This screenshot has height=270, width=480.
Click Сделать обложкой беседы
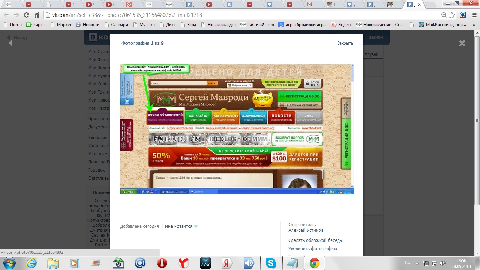[316, 240]
